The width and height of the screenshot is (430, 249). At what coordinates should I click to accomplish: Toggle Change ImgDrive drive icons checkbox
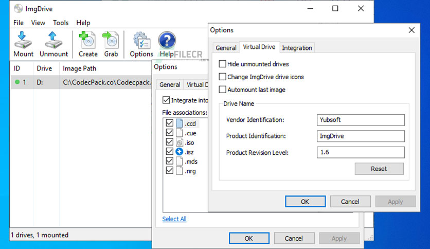pyautogui.click(x=222, y=77)
